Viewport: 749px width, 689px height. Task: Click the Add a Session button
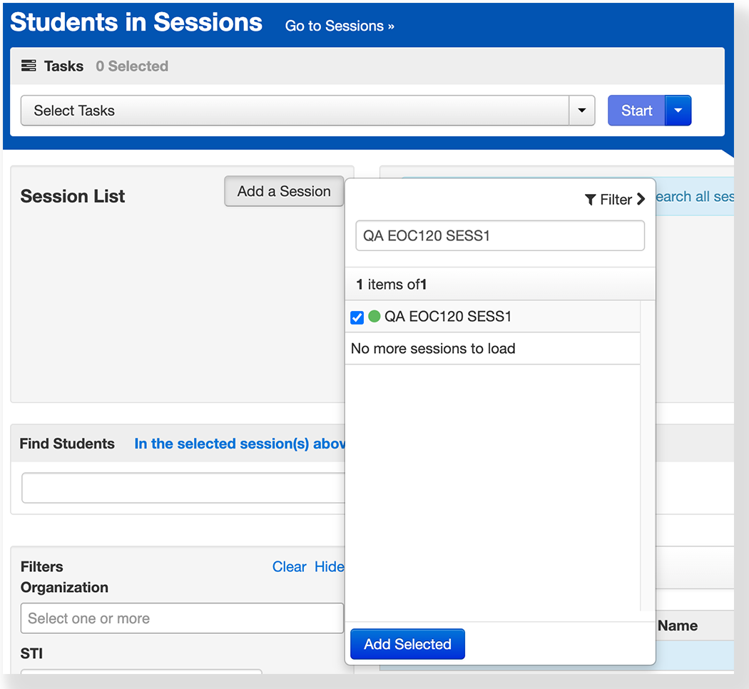[x=284, y=191]
